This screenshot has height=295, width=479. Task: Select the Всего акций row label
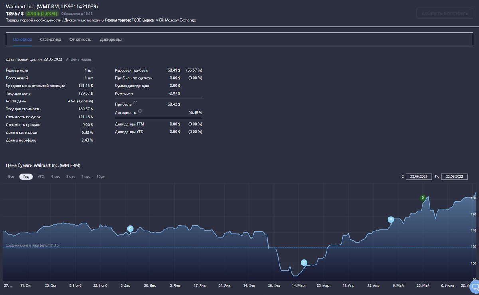click(17, 78)
